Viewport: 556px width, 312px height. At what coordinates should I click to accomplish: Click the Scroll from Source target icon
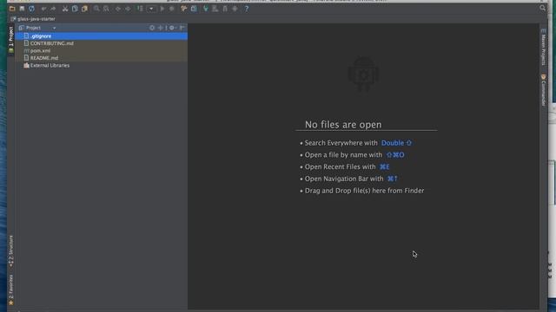152,28
